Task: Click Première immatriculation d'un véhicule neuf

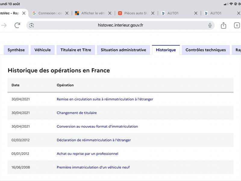Action: click(x=93, y=167)
